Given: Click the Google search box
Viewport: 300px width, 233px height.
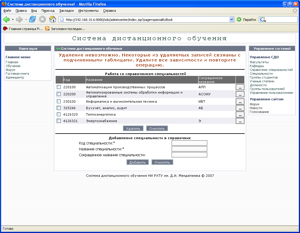Looking at the screenshot, I should tap(282, 19).
